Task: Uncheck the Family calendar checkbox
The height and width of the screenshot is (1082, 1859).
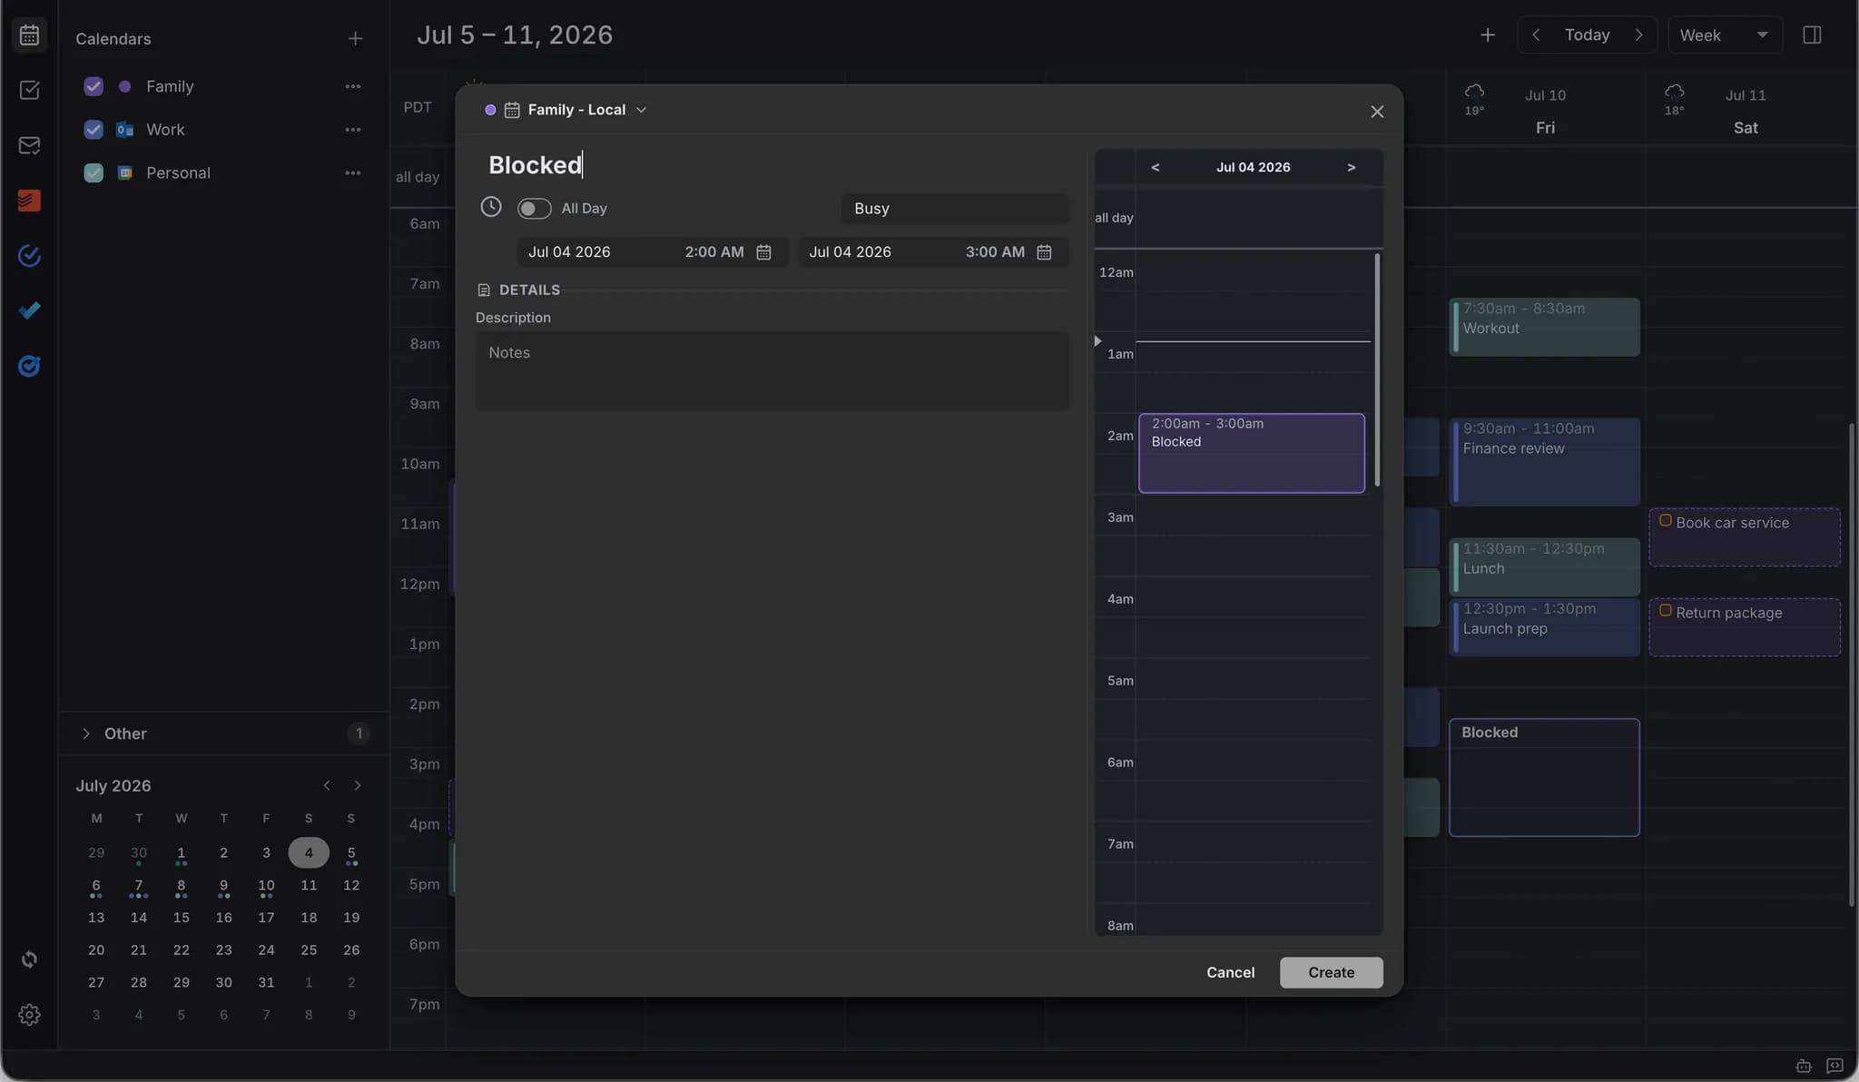Action: (93, 86)
